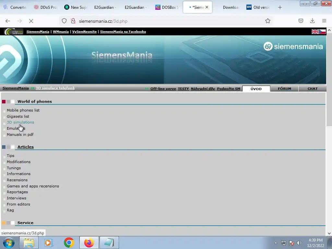Image resolution: width=332 pixels, height=249 pixels.
Task: Open the Rag link
Action: click(x=10, y=210)
